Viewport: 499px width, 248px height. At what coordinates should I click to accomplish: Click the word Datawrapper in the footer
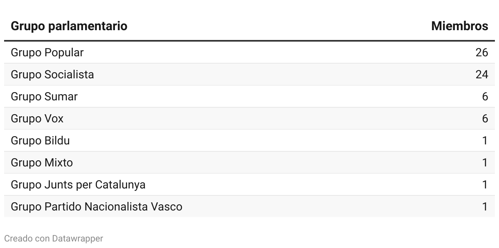click(78, 239)
